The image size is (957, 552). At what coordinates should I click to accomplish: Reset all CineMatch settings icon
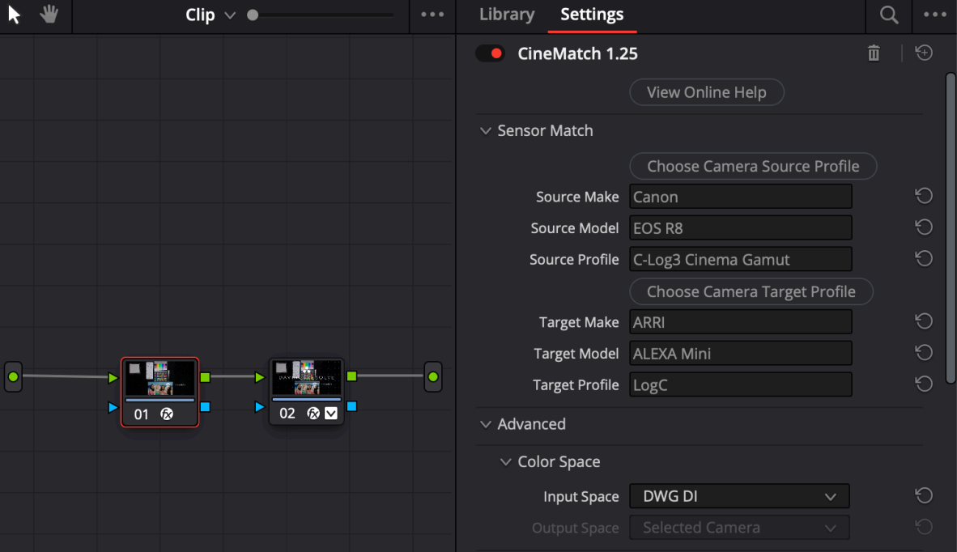coord(924,53)
